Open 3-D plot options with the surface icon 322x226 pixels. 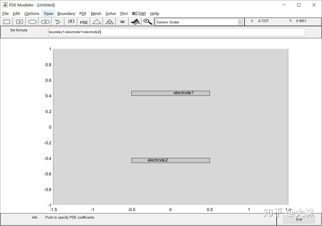pos(135,22)
